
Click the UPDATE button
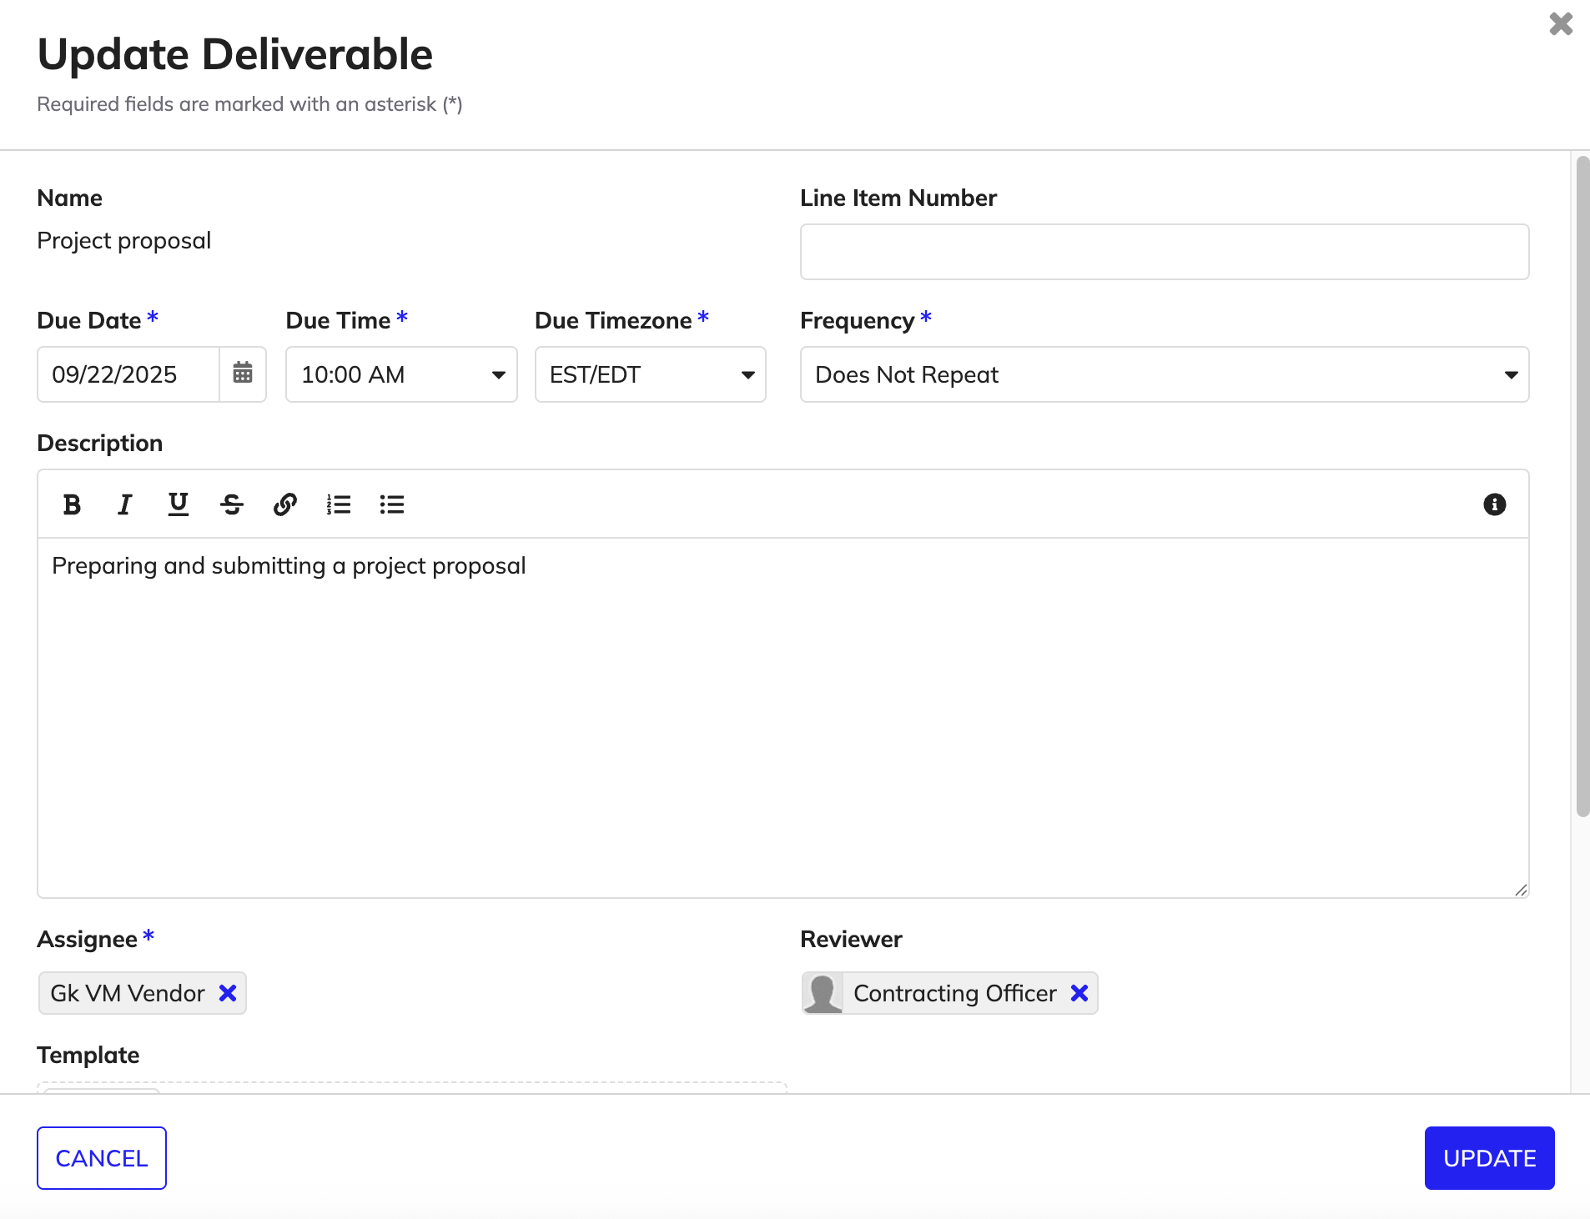click(1489, 1158)
